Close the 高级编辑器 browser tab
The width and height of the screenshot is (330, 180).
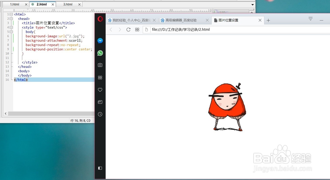pos(207,20)
